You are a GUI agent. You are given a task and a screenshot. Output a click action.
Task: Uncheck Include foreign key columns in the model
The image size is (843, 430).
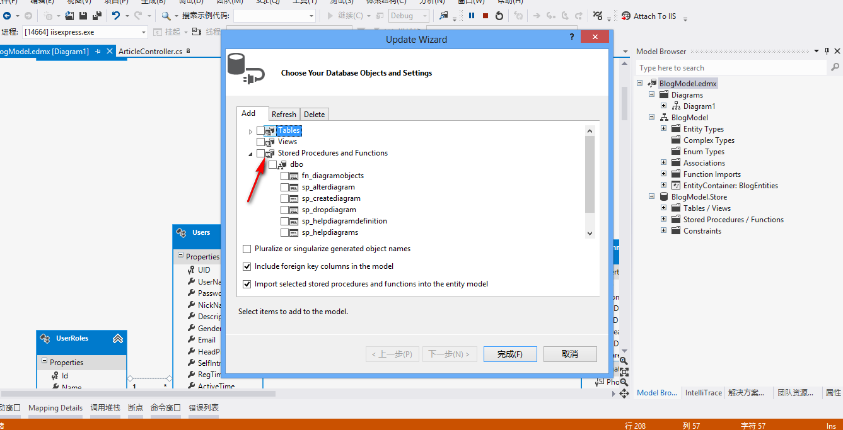pyautogui.click(x=247, y=266)
